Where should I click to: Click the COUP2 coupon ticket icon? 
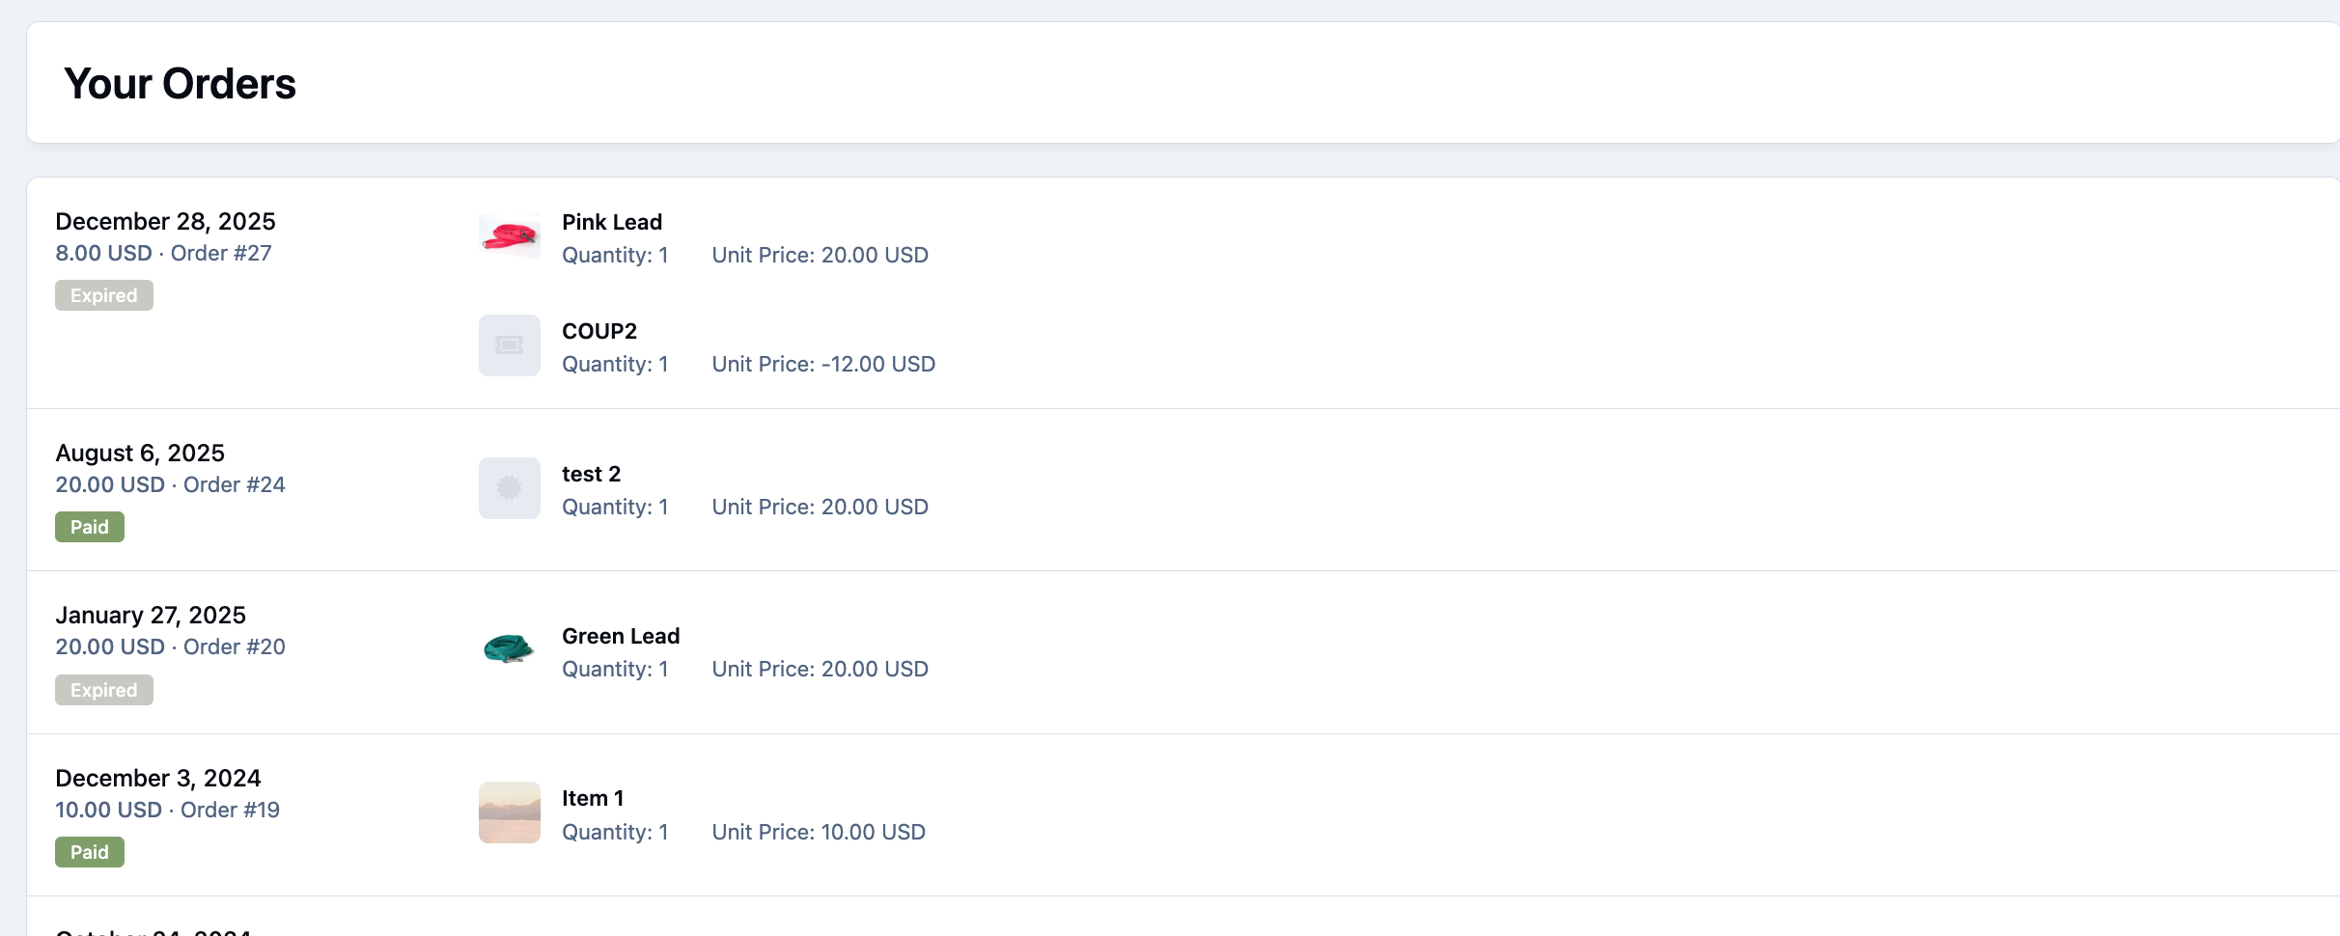pos(510,345)
